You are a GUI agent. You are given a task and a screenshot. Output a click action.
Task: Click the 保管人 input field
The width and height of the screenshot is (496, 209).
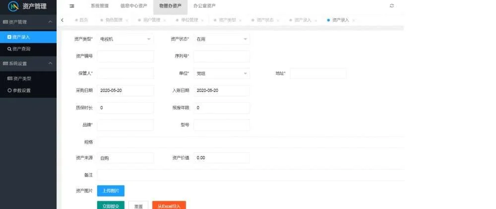point(125,74)
